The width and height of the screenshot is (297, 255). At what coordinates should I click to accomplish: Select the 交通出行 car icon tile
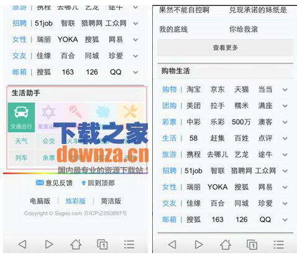pyautogui.click(x=21, y=117)
